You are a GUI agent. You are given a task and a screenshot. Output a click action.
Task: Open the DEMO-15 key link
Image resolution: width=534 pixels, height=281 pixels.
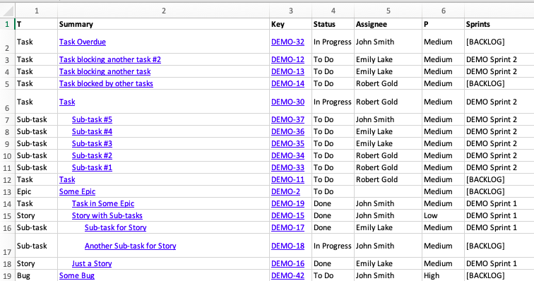(x=287, y=215)
